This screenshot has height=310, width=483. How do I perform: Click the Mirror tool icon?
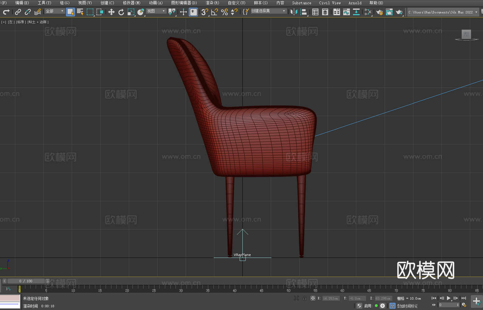point(294,12)
